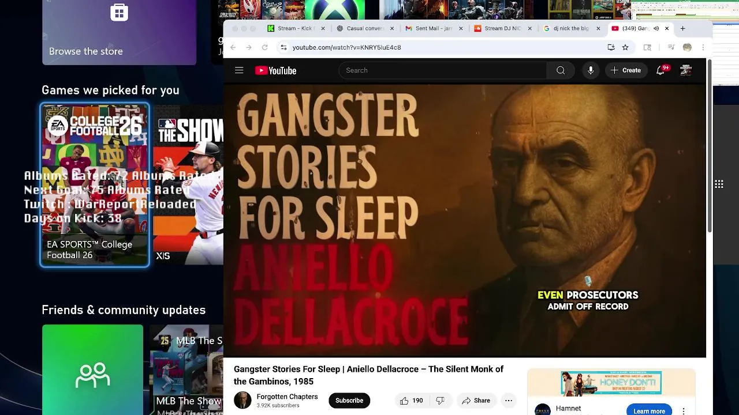Bookmark this page with the star
This screenshot has width=739, height=415.
pyautogui.click(x=625, y=47)
